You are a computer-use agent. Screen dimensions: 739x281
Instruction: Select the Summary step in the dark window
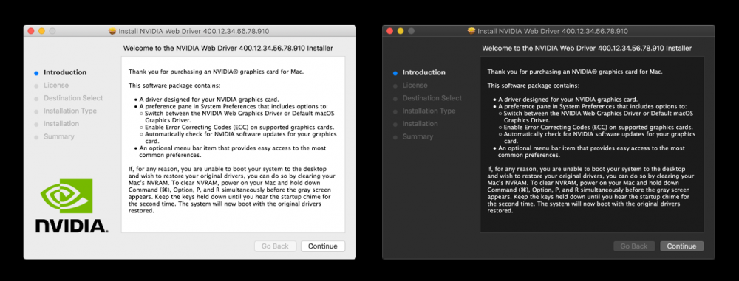(x=418, y=136)
